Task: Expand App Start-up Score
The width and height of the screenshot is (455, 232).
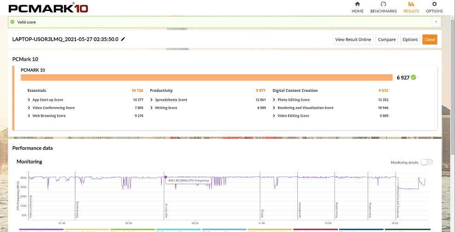Action: coord(29,100)
